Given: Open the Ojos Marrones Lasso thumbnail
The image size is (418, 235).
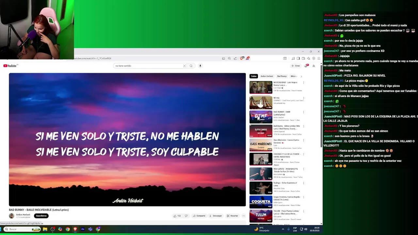Looking at the screenshot, I should [261, 145].
